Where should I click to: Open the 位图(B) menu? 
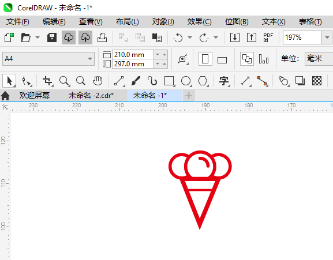pyautogui.click(x=237, y=22)
